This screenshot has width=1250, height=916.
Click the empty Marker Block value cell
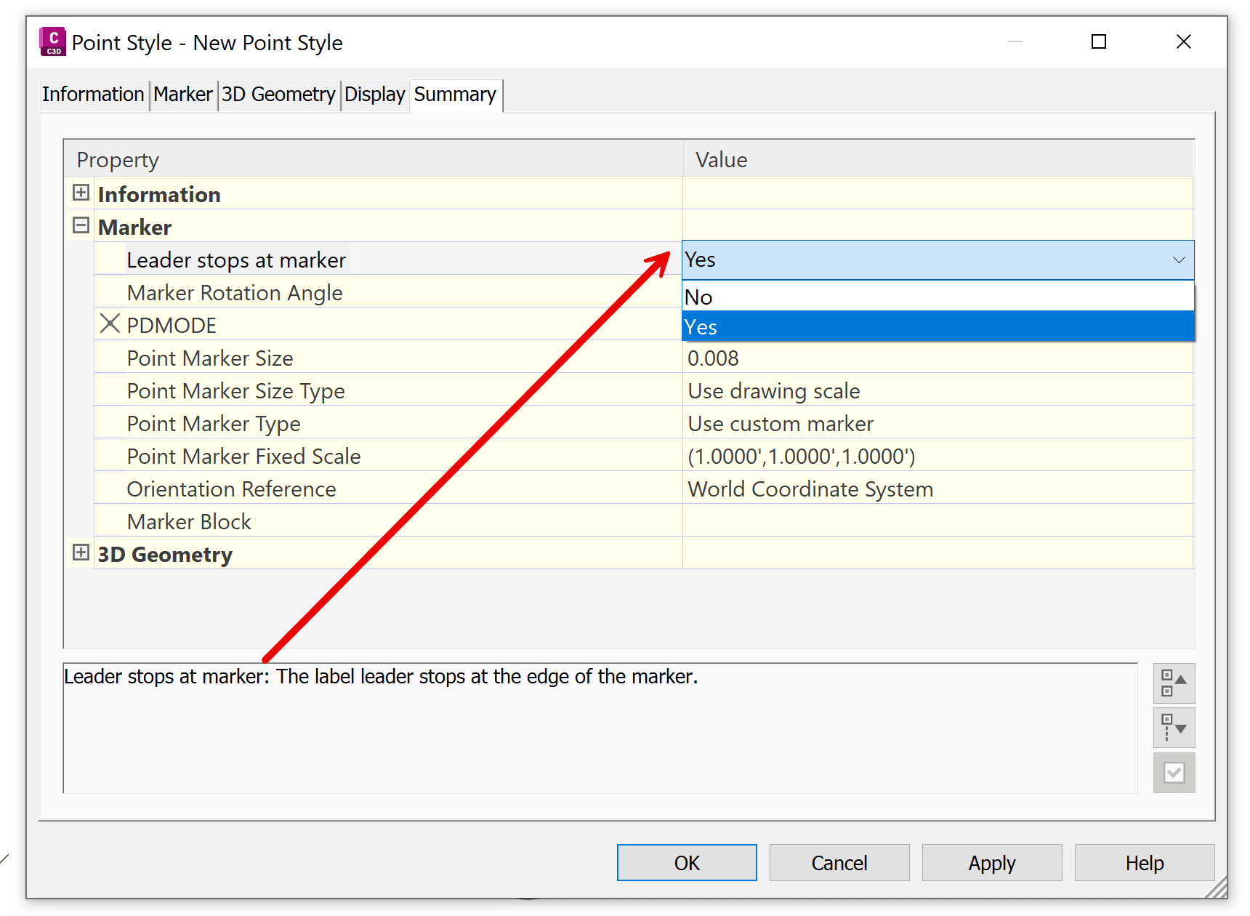[937, 521]
